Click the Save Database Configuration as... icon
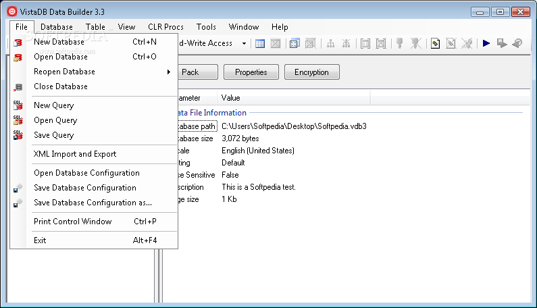The width and height of the screenshot is (537, 308). click(18, 203)
